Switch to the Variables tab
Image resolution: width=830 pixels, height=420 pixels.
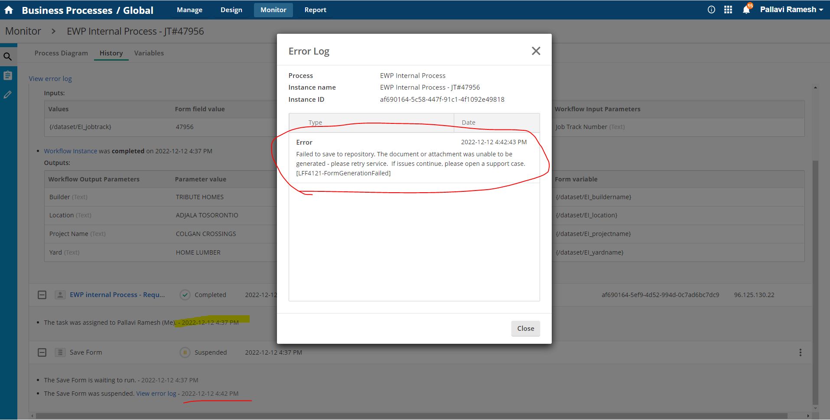pyautogui.click(x=149, y=53)
